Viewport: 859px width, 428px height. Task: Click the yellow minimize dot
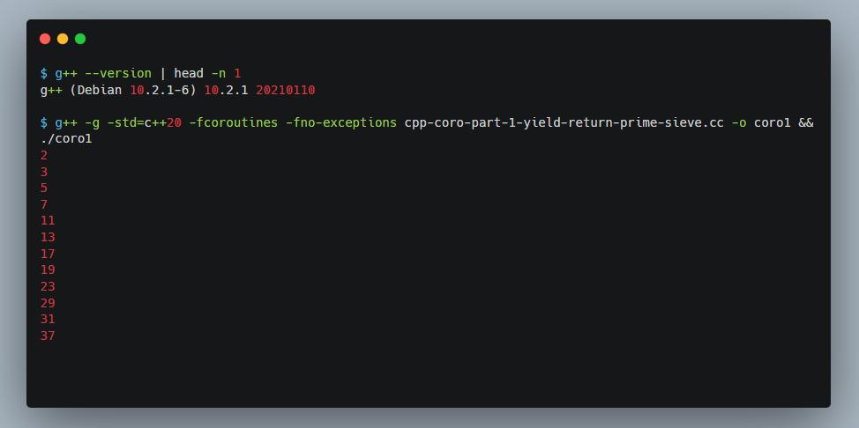(x=63, y=39)
